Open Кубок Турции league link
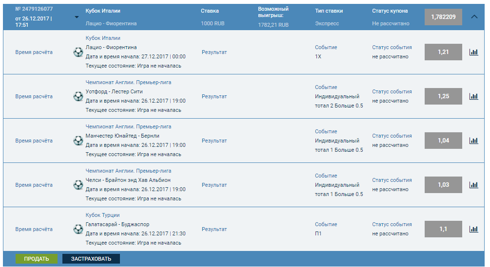 click(102, 215)
